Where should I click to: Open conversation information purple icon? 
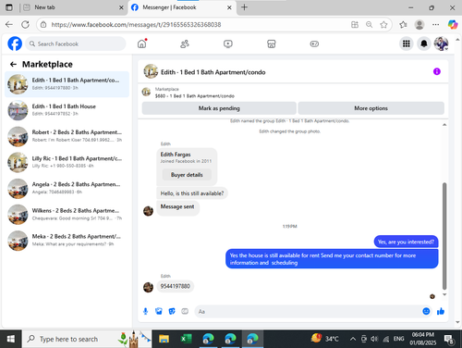[x=437, y=71]
